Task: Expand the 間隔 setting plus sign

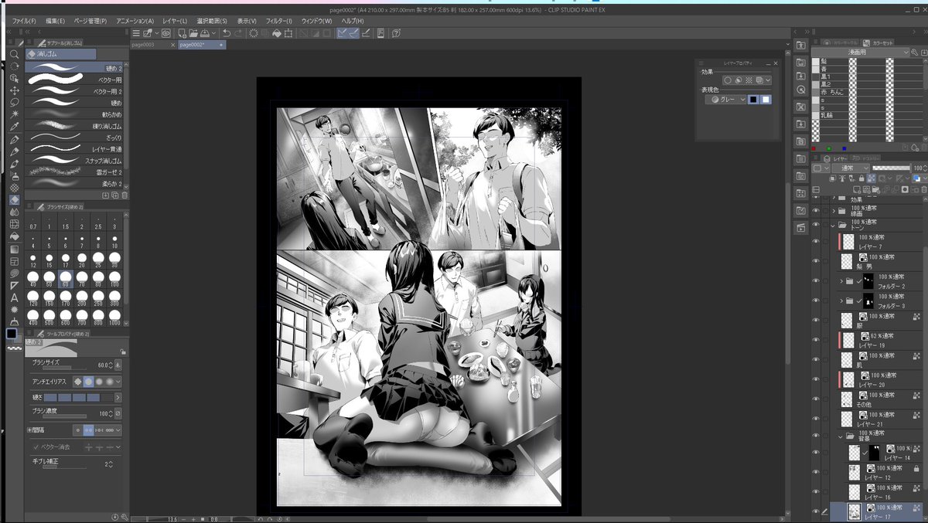Action: [x=29, y=430]
